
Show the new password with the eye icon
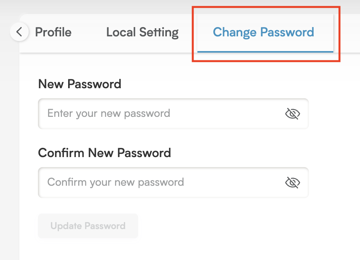click(293, 114)
